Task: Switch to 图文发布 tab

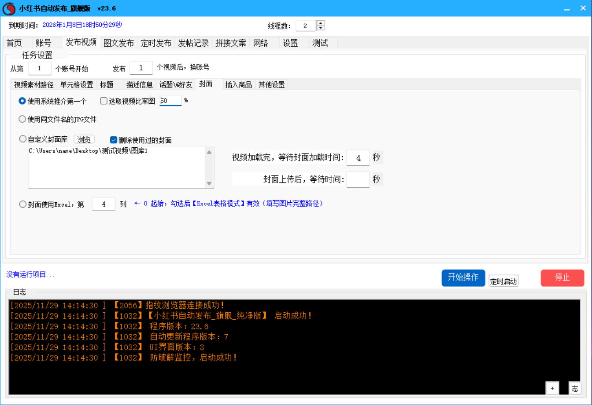Action: tap(118, 43)
